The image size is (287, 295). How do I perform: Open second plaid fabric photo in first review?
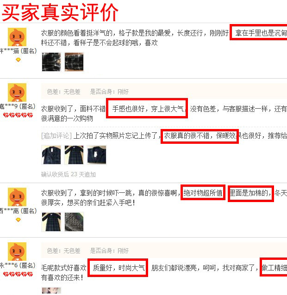point(74,62)
